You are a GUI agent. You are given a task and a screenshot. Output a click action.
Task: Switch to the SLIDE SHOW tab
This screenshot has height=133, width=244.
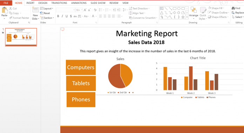point(98,3)
